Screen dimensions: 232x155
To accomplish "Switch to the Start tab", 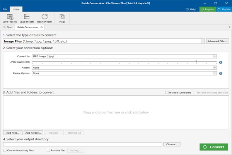I will [x=8, y=27].
